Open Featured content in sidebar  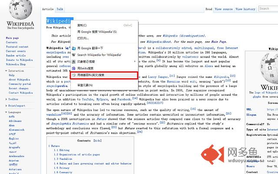pos(17,47)
